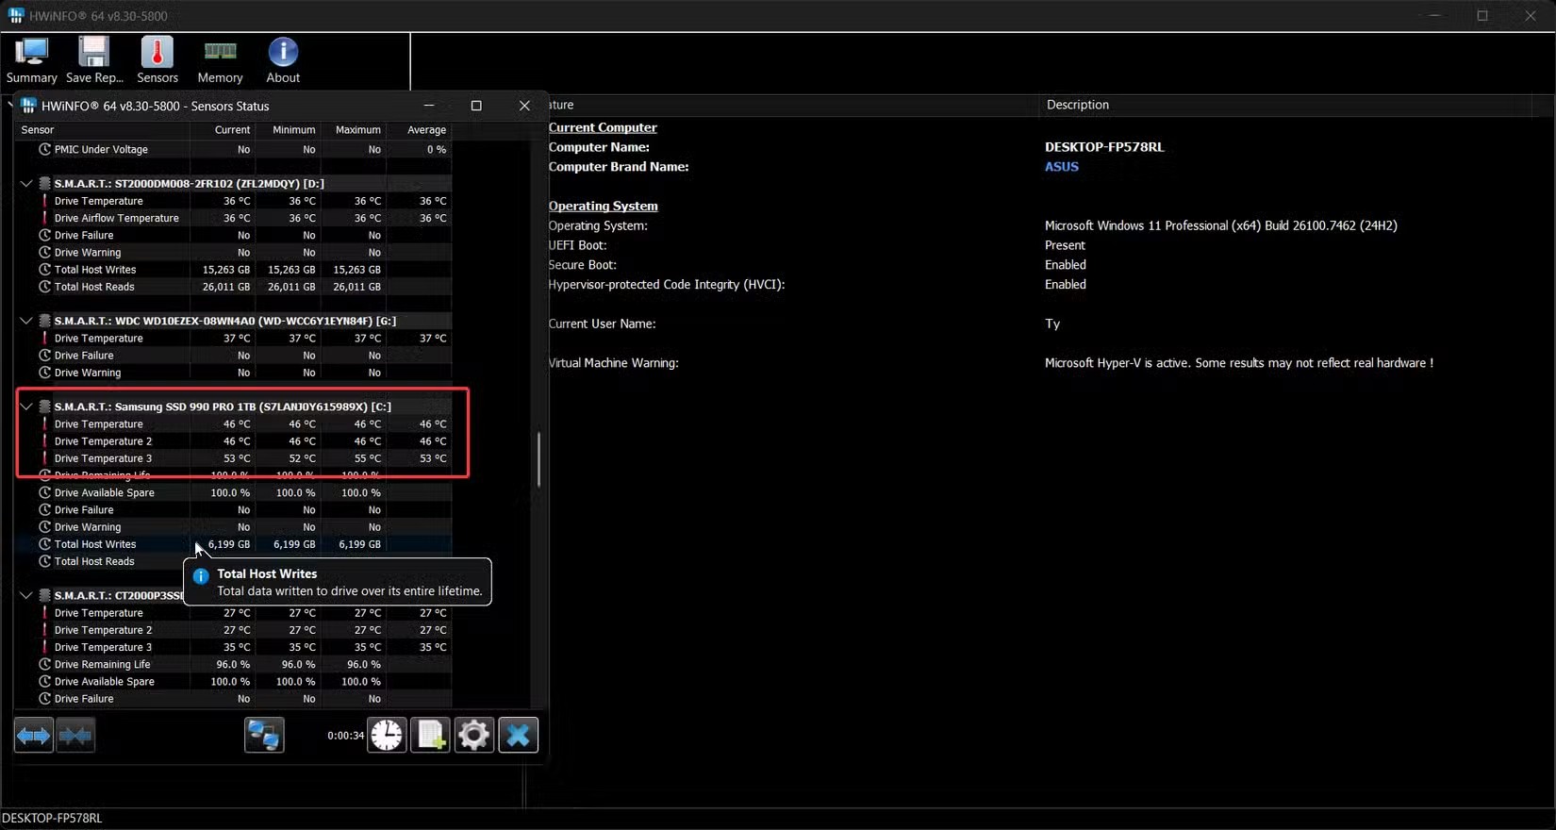Click the blue expand columns arrows icon
This screenshot has width=1556, height=830.
tap(34, 735)
